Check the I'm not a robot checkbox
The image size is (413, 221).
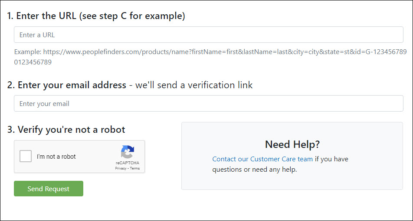(26, 156)
